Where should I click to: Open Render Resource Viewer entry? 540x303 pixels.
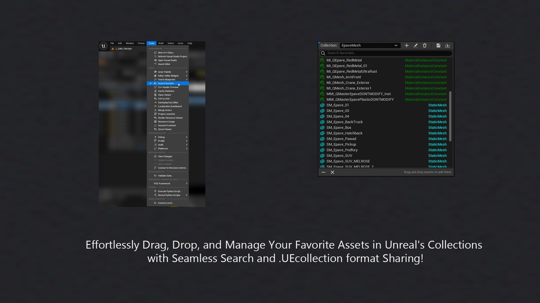(x=167, y=118)
